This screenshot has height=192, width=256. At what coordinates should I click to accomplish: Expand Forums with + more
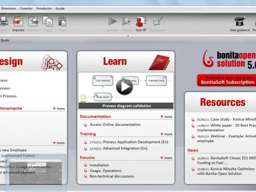[166, 158]
